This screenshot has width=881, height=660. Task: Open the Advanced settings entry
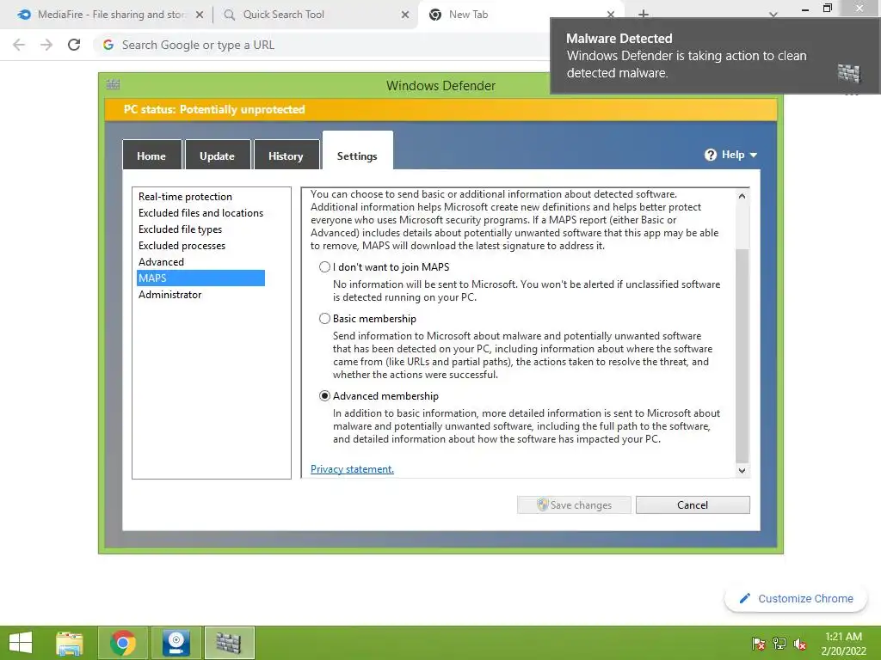(161, 261)
